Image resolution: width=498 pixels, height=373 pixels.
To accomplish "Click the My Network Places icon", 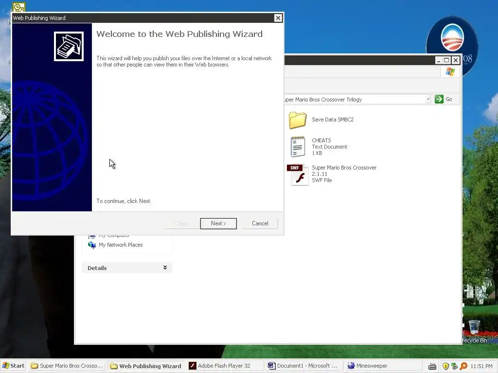I will click(x=92, y=245).
